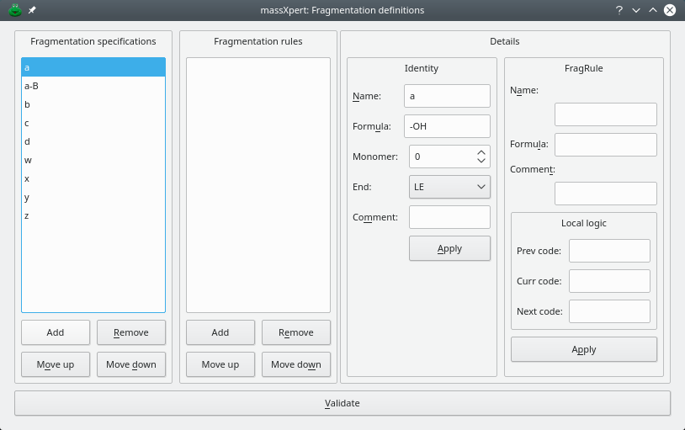Screen dimensions: 685x430
Task: Click the massXpert frog application icon
Action: pos(14,10)
